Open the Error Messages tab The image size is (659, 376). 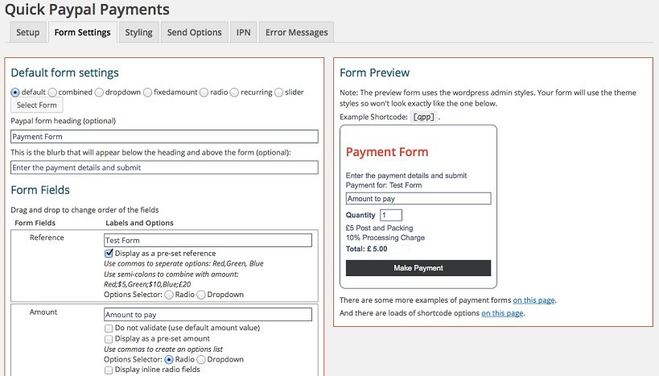297,32
